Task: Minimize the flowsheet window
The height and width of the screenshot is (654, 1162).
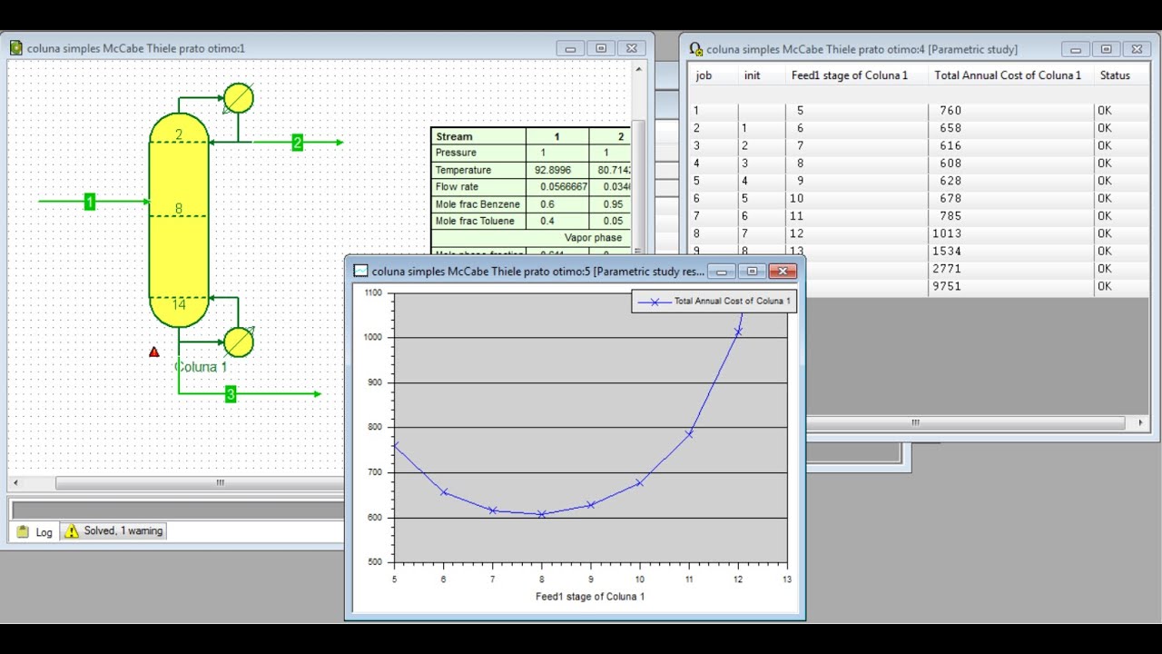Action: [570, 49]
